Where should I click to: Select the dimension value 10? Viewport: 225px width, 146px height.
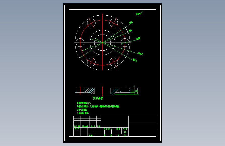click(133, 90)
